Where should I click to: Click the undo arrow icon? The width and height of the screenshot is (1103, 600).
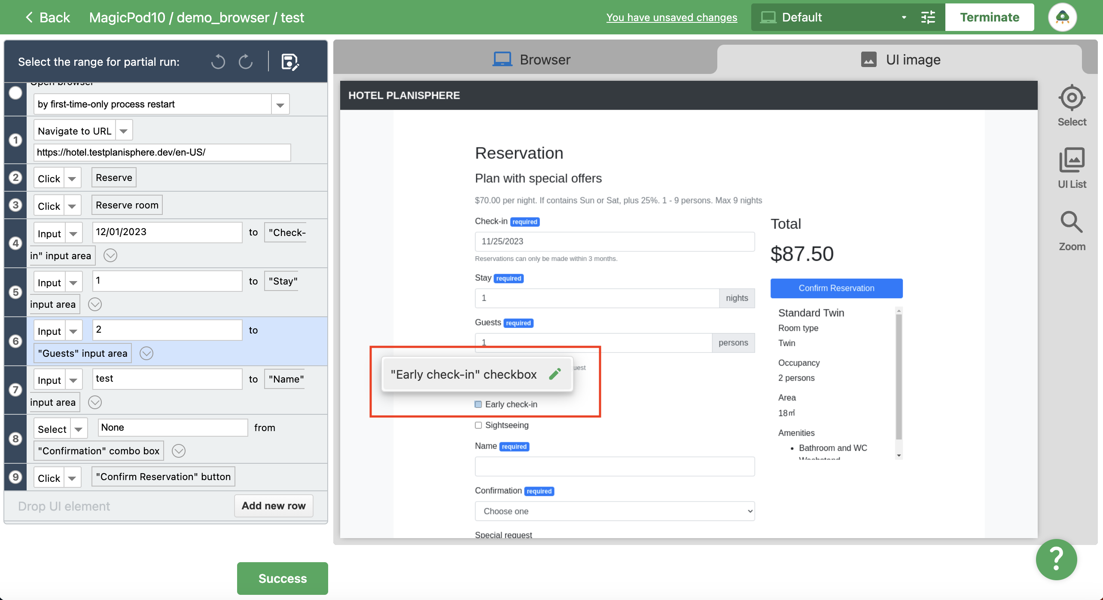point(218,62)
